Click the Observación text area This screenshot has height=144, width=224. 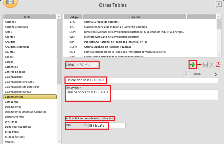click(142, 95)
